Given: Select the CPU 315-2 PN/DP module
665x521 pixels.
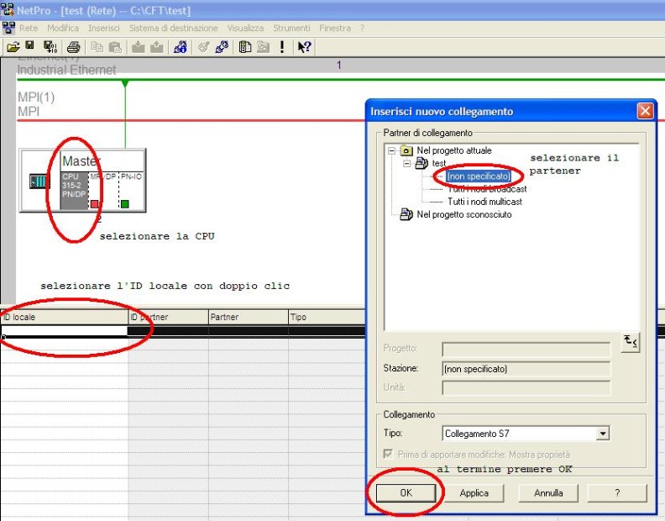Looking at the screenshot, I should pyautogui.click(x=74, y=191).
